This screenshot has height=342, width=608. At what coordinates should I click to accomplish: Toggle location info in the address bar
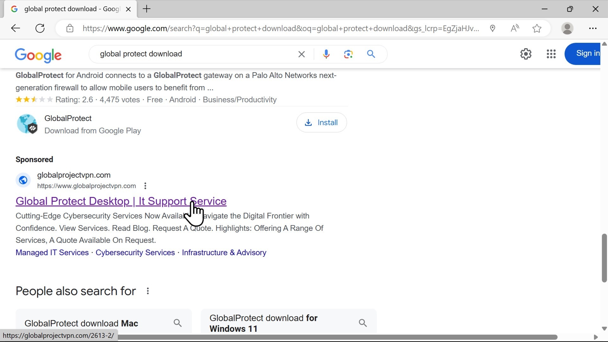coord(493,28)
